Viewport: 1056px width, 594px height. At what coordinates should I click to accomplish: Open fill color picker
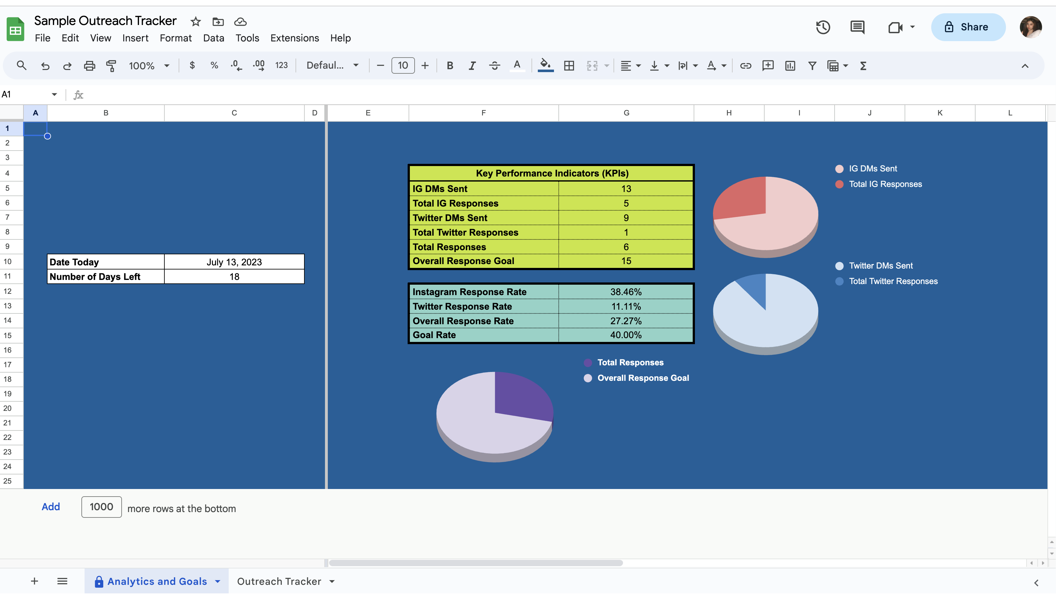click(x=545, y=65)
